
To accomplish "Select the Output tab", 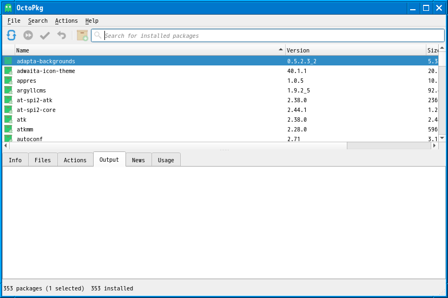I will [109, 160].
